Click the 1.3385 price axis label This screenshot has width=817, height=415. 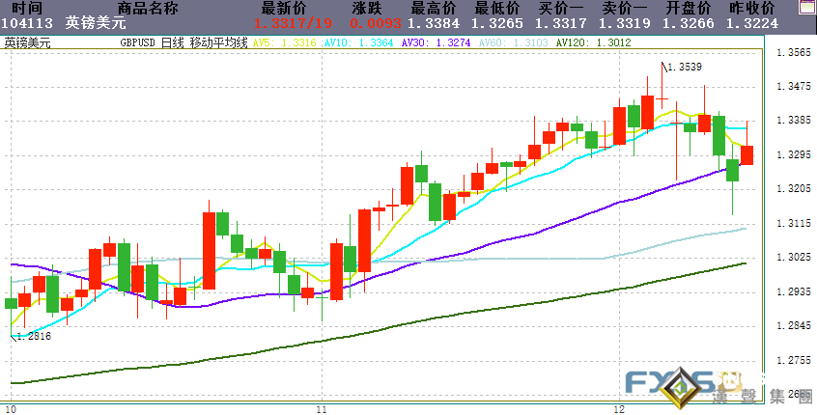794,121
